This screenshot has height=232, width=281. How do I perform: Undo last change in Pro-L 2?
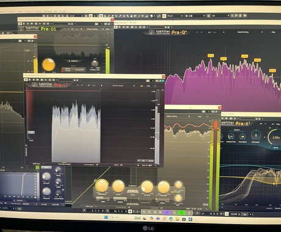78,85
